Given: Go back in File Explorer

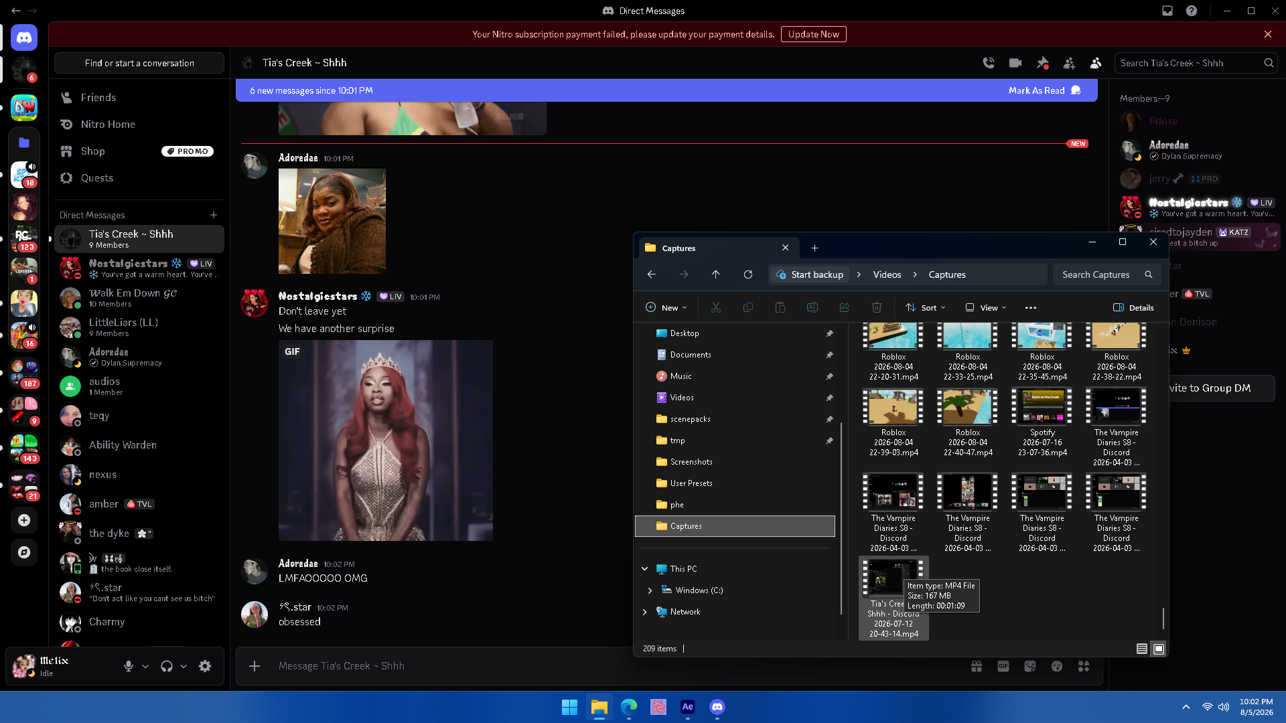Looking at the screenshot, I should point(652,274).
